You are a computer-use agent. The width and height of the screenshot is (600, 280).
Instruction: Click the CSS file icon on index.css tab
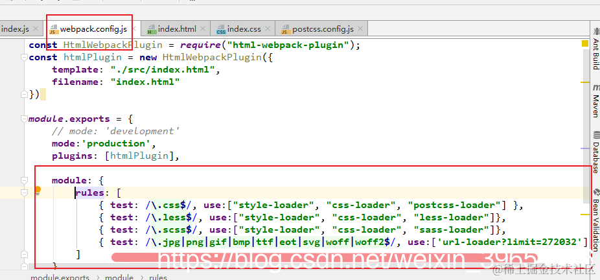click(221, 29)
